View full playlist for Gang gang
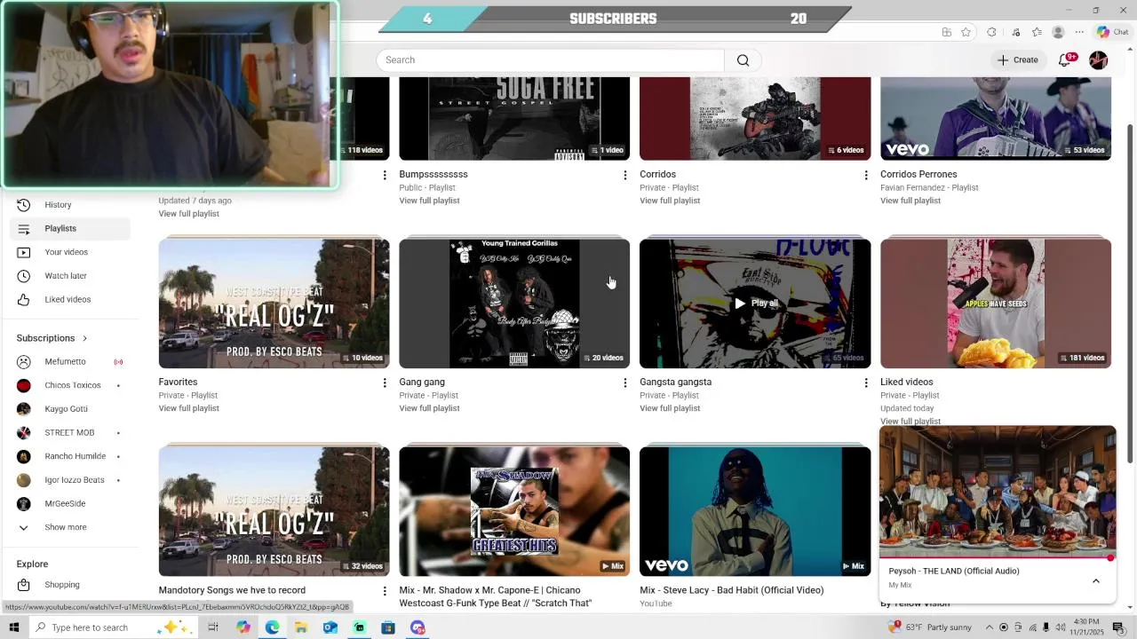Image resolution: width=1137 pixels, height=639 pixels. [x=429, y=408]
